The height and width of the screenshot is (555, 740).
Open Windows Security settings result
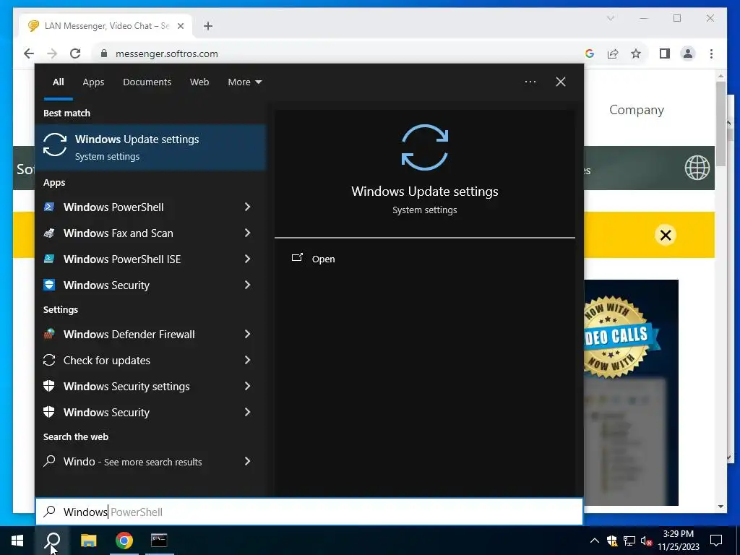tap(126, 387)
